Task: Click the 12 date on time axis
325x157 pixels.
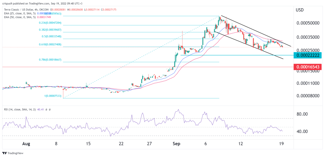Action: point(241,144)
